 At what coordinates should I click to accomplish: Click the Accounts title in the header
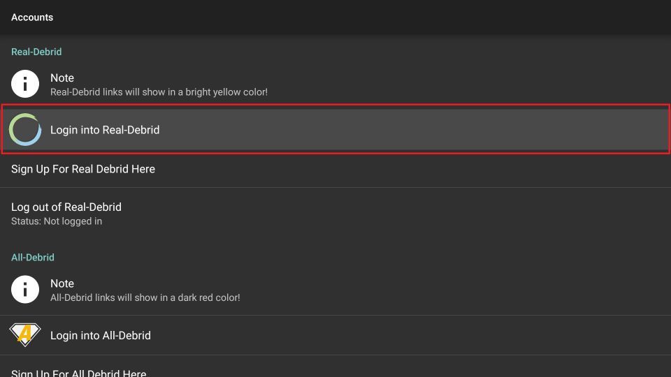[32, 17]
